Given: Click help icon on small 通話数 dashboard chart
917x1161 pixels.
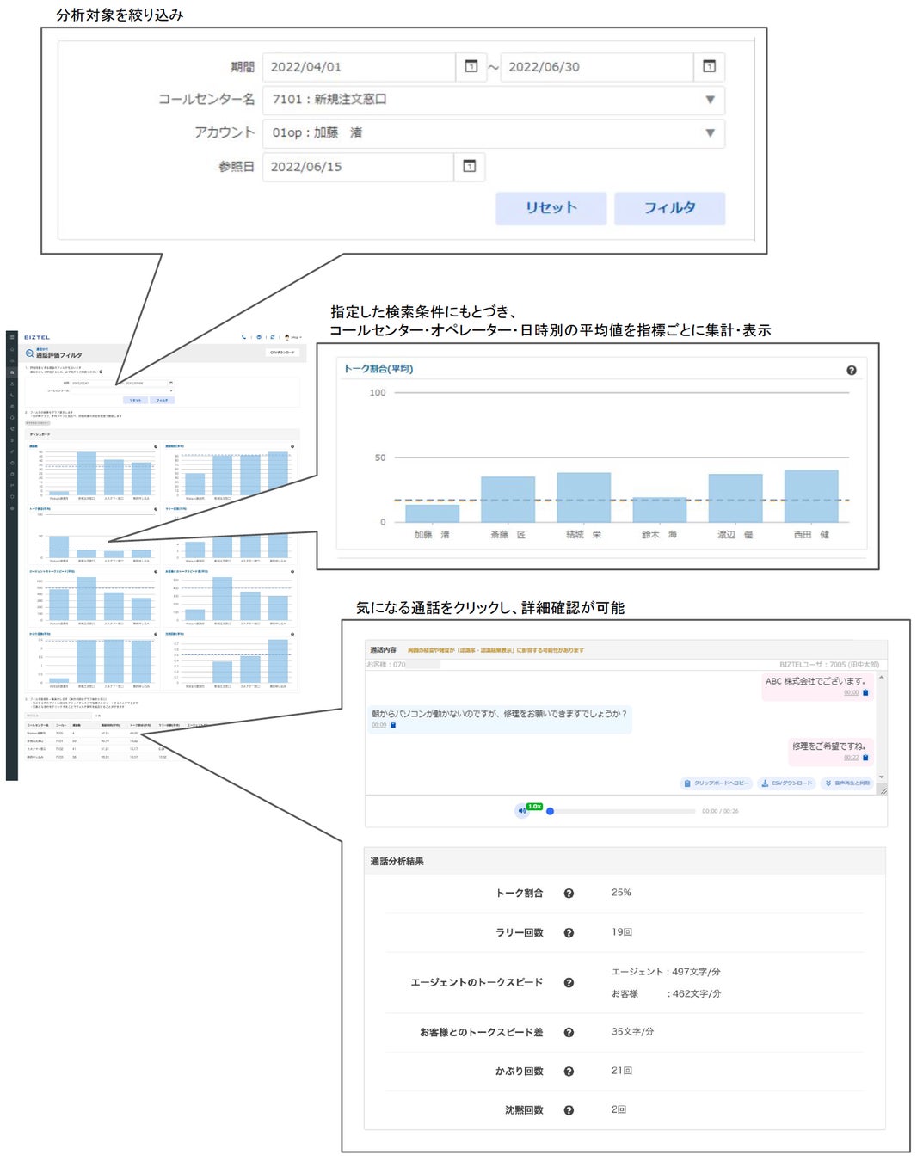Looking at the screenshot, I should (156, 446).
